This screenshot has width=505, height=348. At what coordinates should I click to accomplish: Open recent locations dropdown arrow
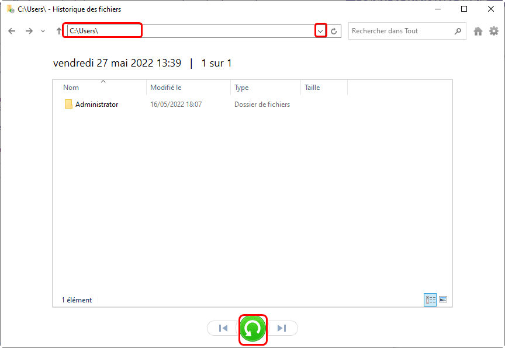pos(43,31)
